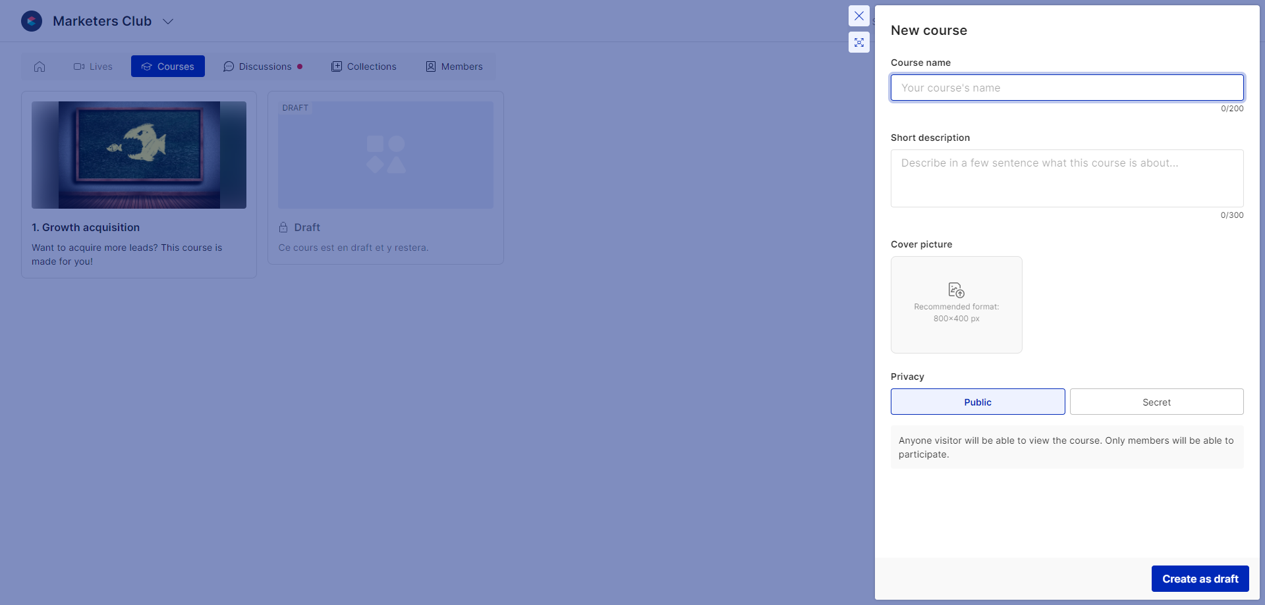Select Public privacy option
Viewport: 1265px width, 605px height.
click(977, 402)
